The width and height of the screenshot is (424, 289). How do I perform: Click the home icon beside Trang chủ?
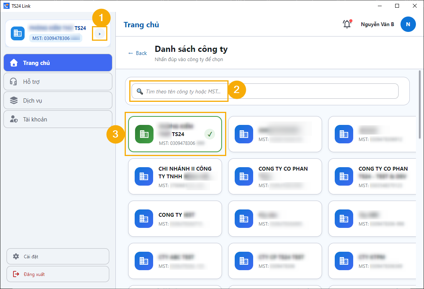tap(14, 63)
